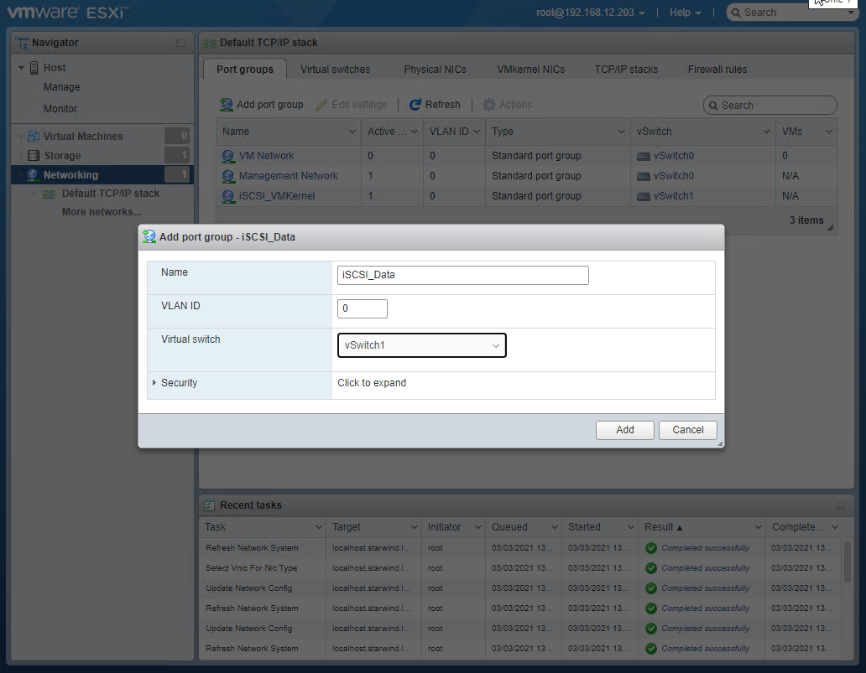Image resolution: width=866 pixels, height=673 pixels.
Task: Click Add to create the port group
Action: click(x=624, y=430)
